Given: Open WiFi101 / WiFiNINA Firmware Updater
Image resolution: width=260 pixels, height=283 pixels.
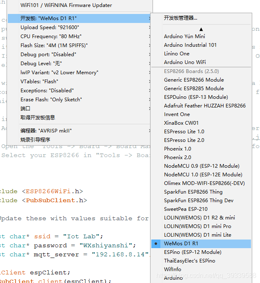Looking at the screenshot, I should click(80, 5).
